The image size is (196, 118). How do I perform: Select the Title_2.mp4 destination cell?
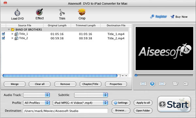tap(116, 38)
